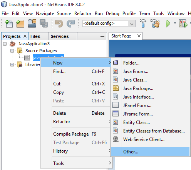Select Cut in context menu

pos(76,84)
